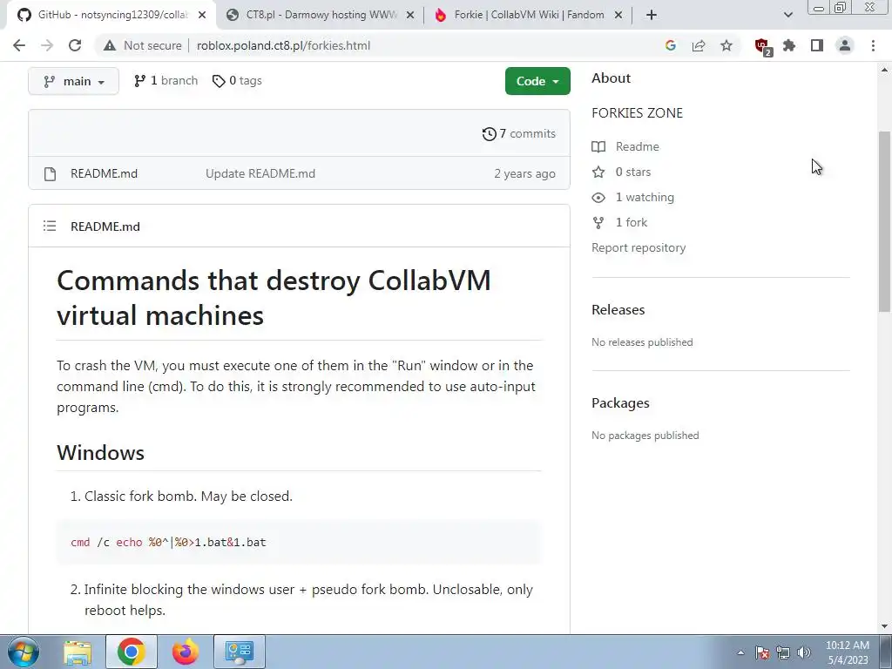Viewport: 892px width, 669px height.
Task: Toggle the browser side panel icon
Action: coord(817,45)
